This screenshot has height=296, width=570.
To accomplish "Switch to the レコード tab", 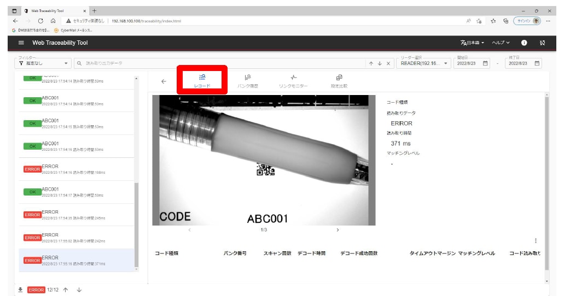I will tap(202, 81).
